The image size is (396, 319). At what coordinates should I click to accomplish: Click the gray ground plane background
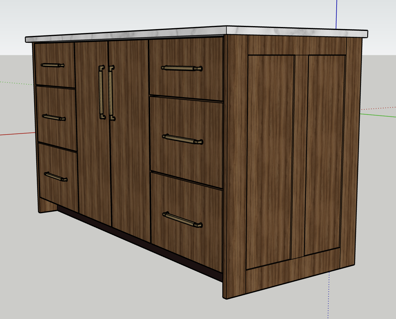pos(59,282)
